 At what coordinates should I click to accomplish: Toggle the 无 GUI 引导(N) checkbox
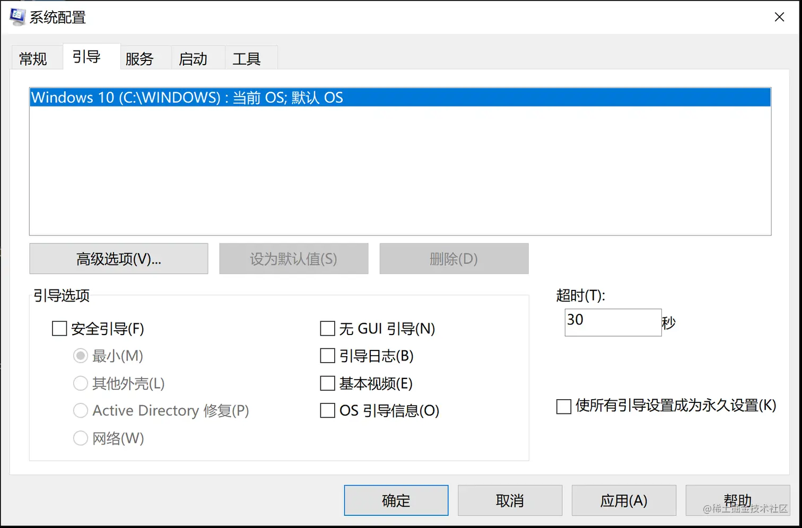click(x=328, y=329)
